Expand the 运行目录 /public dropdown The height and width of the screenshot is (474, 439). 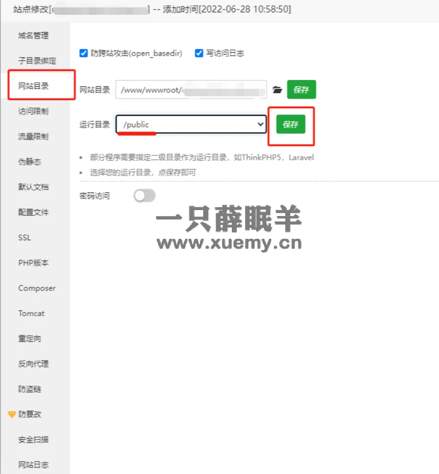191,124
